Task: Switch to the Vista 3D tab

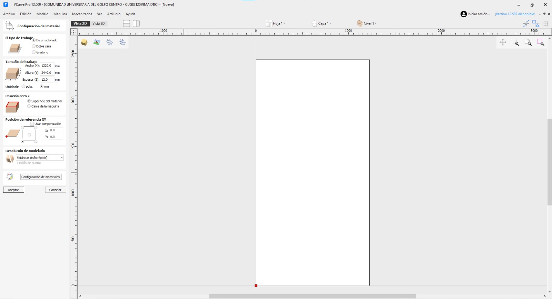Action: point(98,23)
